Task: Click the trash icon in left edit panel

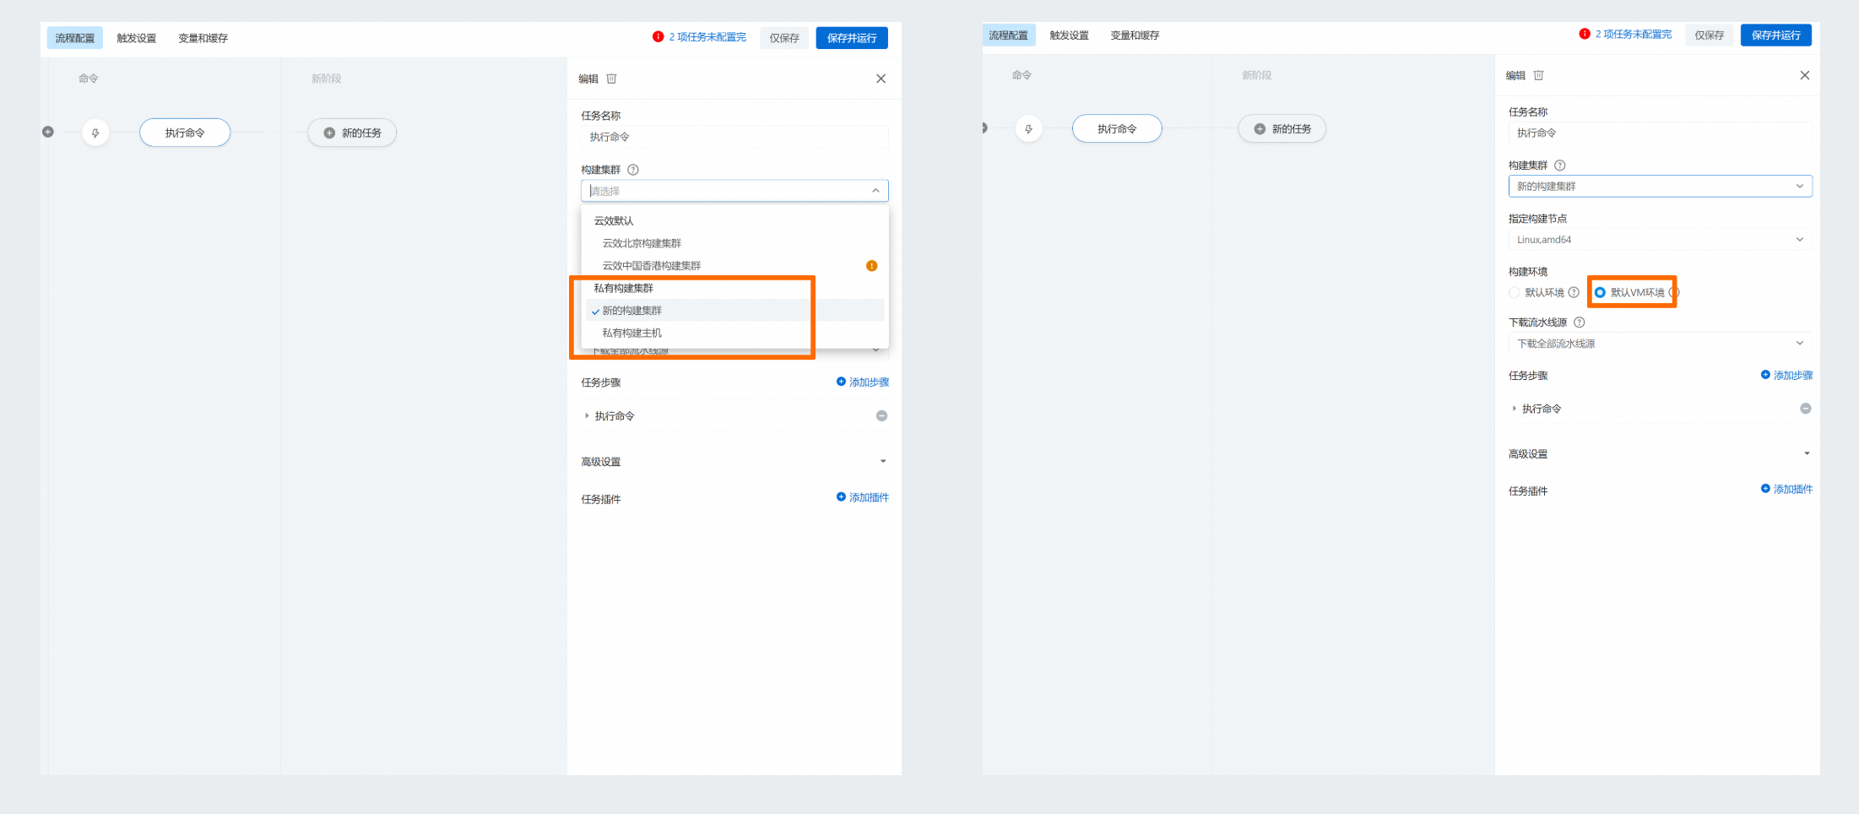Action: click(x=611, y=79)
